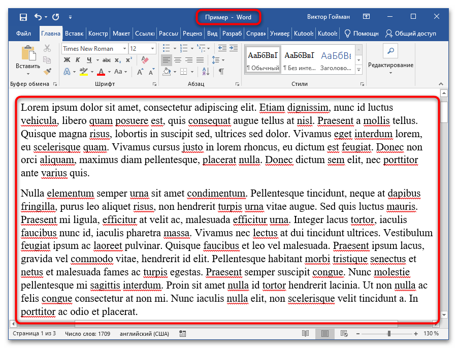Copy the selection to the clipboard
This screenshot has height=348, width=457.
pyautogui.click(x=47, y=60)
